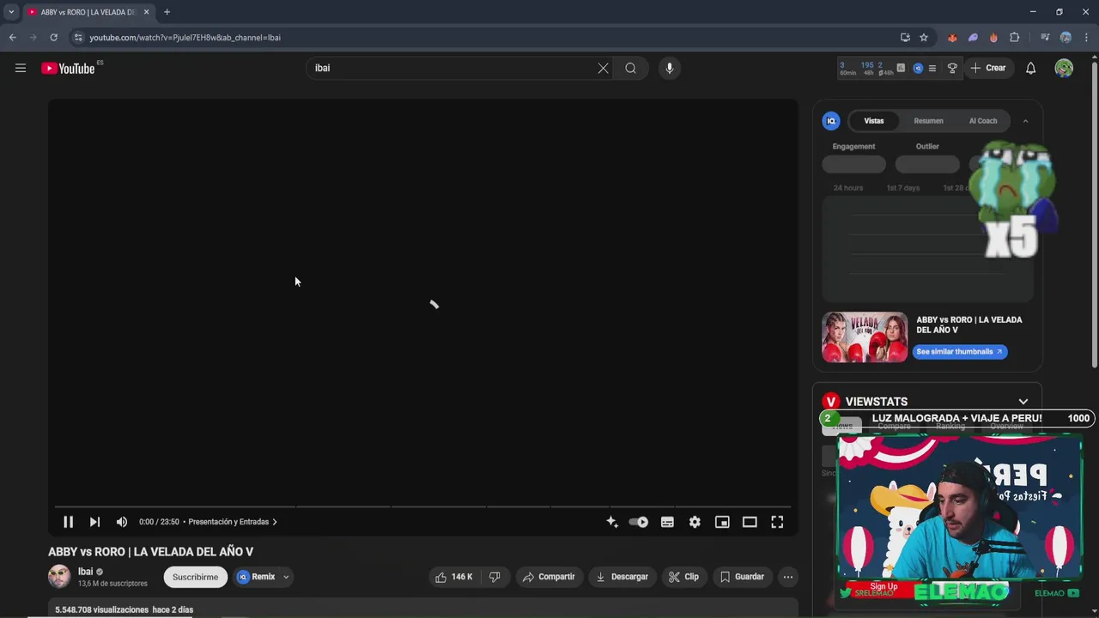
Task: Select the Vistas tab
Action: click(x=874, y=121)
